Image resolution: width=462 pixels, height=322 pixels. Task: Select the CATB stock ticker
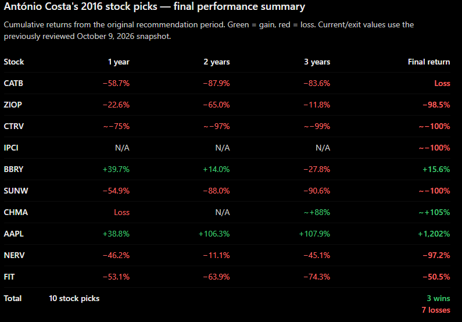(13, 83)
